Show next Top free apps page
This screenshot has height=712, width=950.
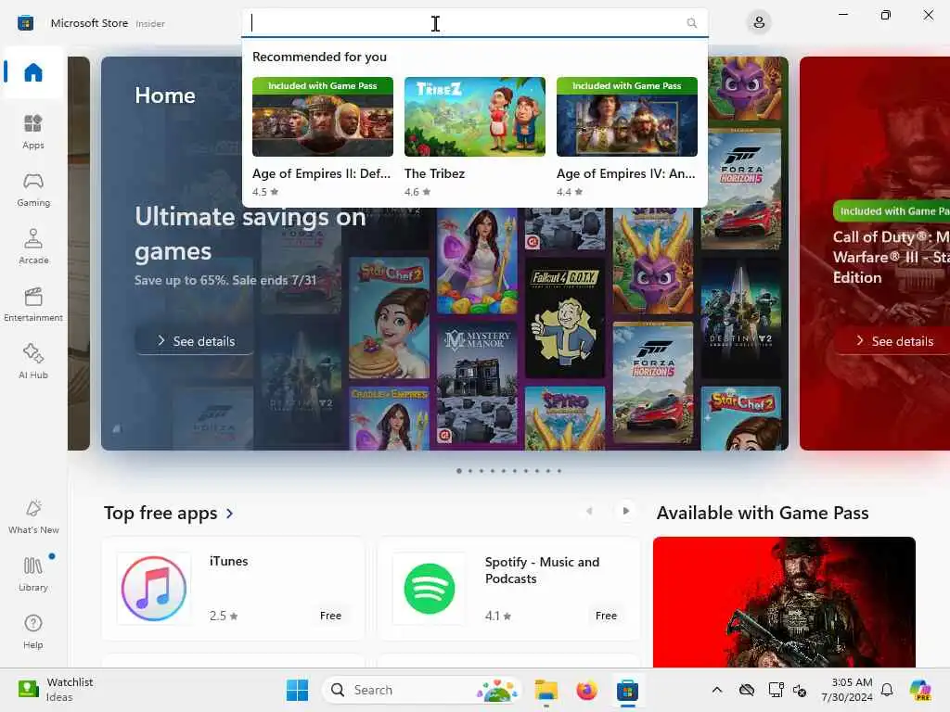click(x=626, y=511)
